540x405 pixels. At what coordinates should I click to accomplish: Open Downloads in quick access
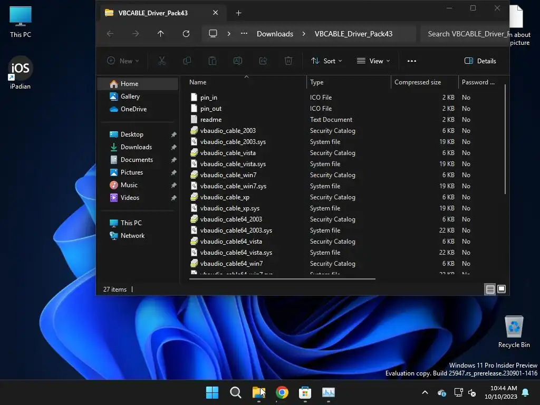139,147
